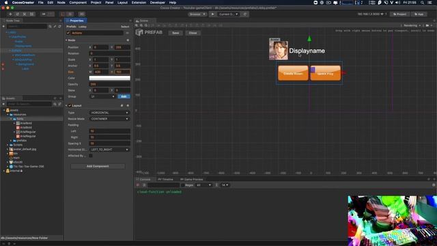Click the Opacity value field

point(109,84)
